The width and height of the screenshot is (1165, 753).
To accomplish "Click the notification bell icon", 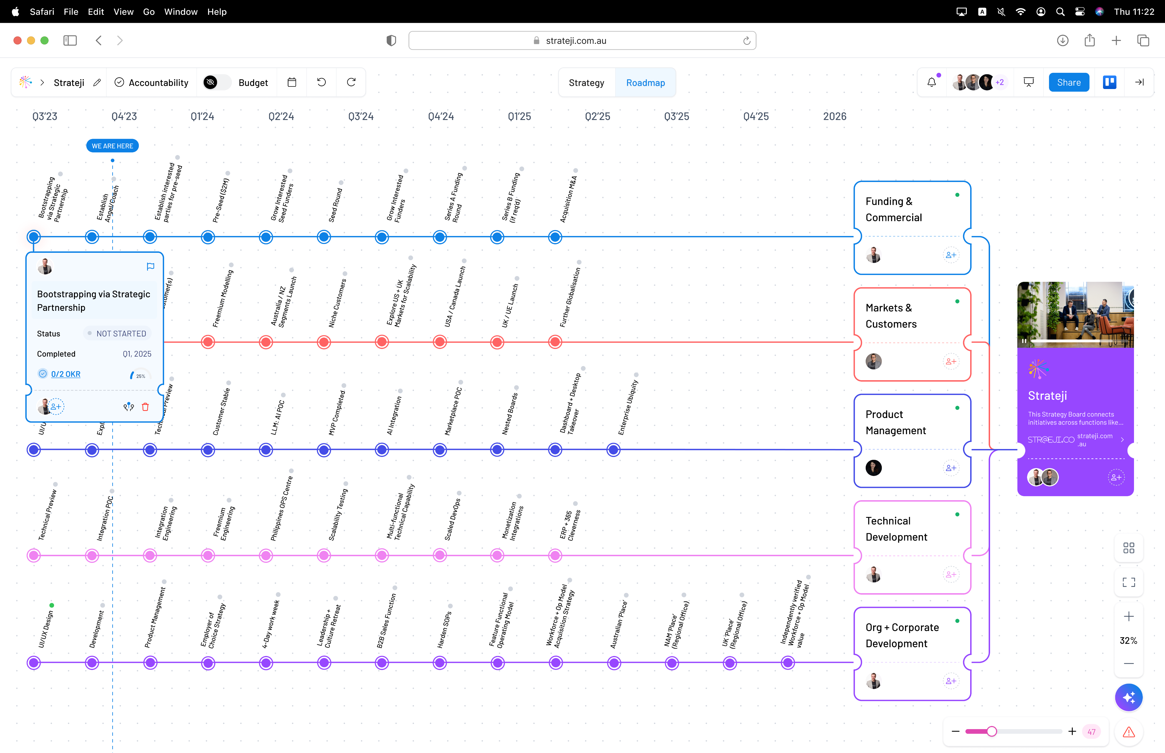I will point(931,82).
